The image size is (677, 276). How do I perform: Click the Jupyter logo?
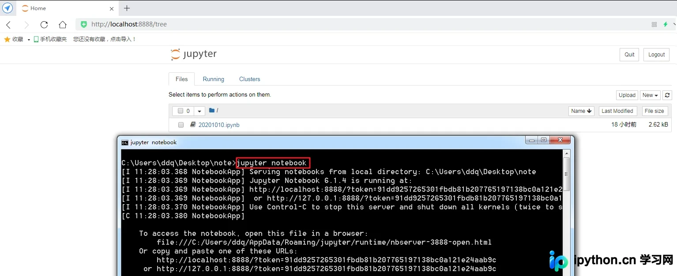(194, 54)
